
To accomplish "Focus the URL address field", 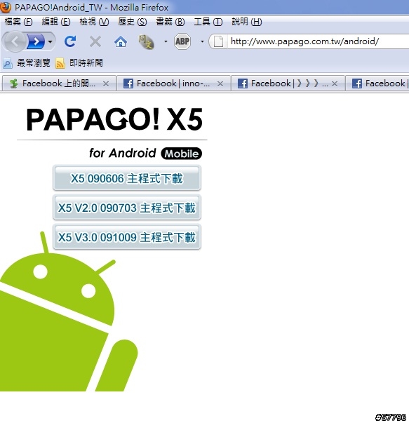I will [x=319, y=41].
